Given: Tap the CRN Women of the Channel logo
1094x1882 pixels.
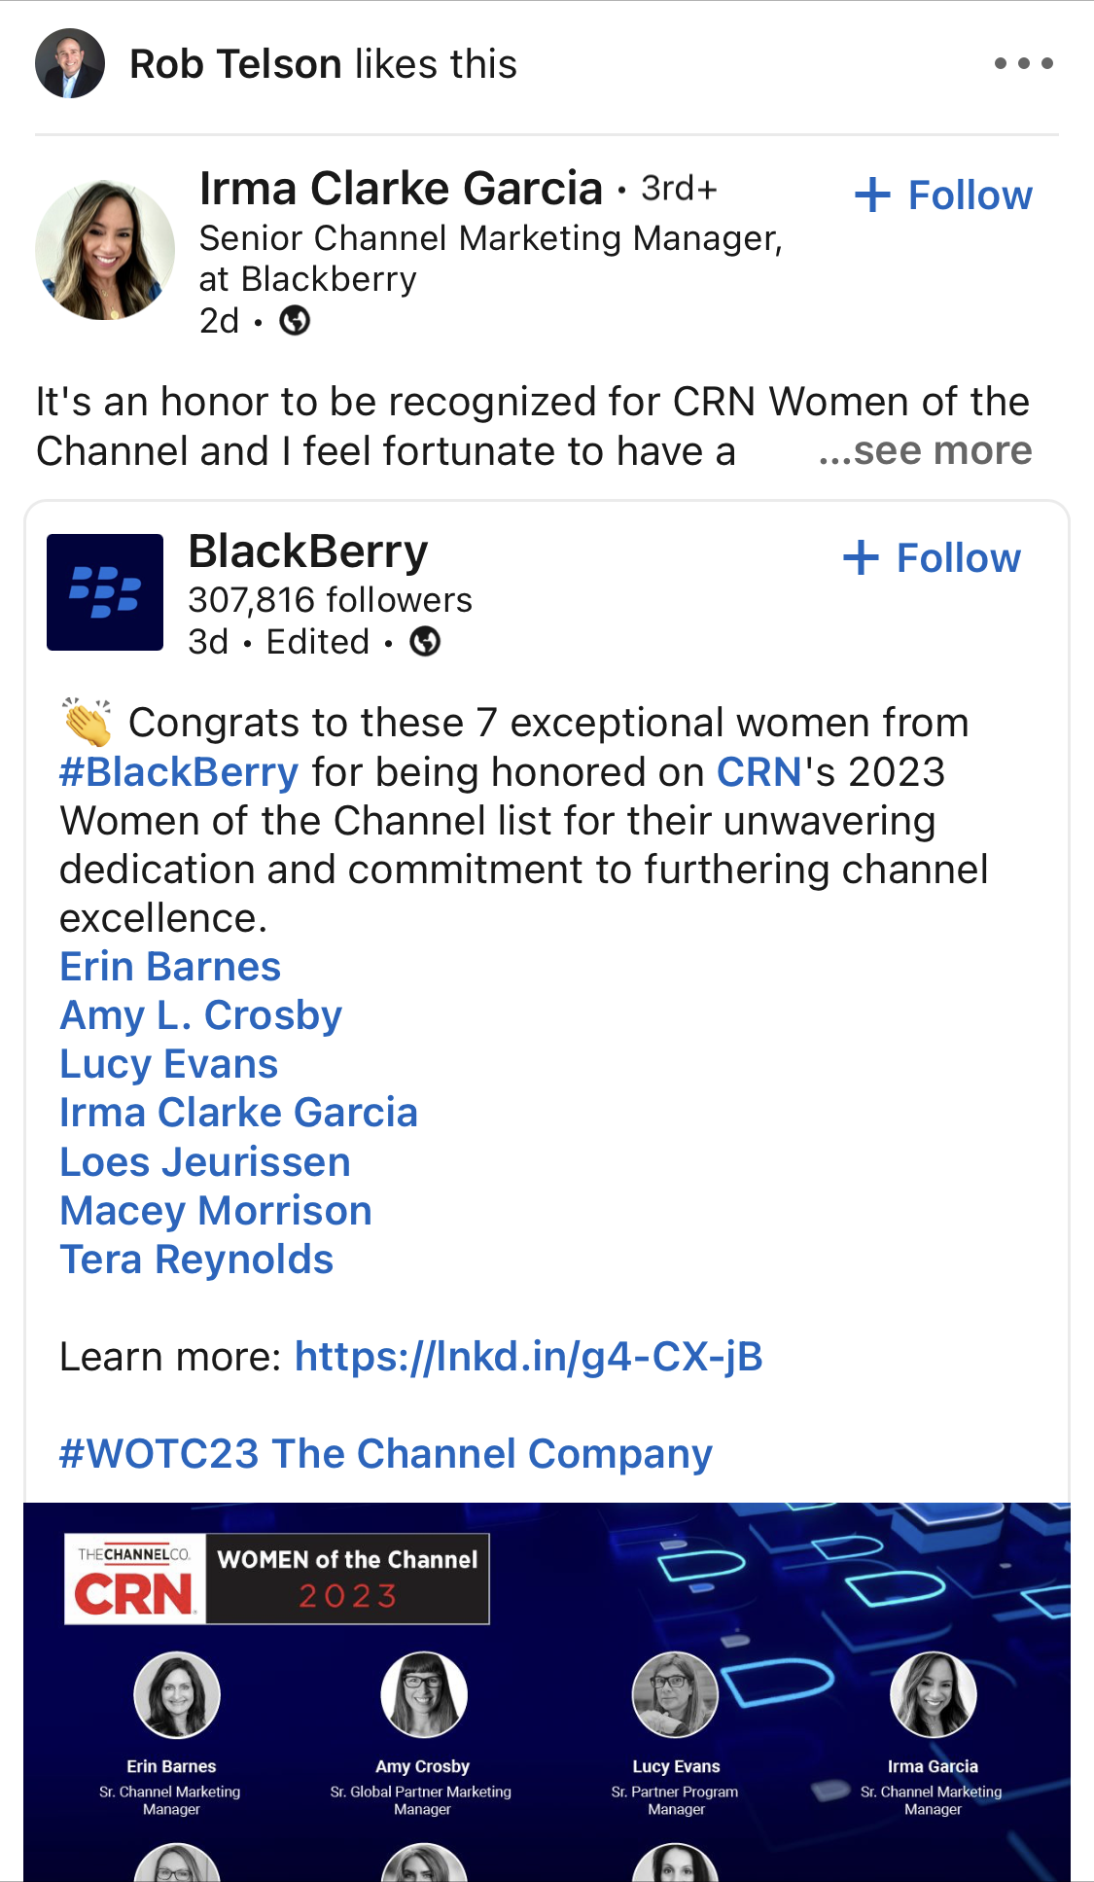Looking at the screenshot, I should tap(277, 1579).
